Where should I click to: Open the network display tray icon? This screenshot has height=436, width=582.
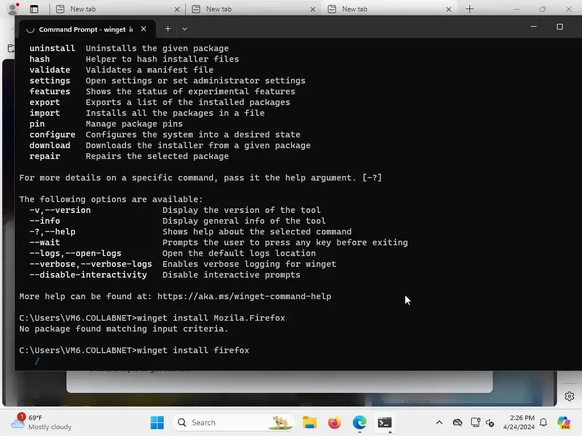click(x=475, y=422)
